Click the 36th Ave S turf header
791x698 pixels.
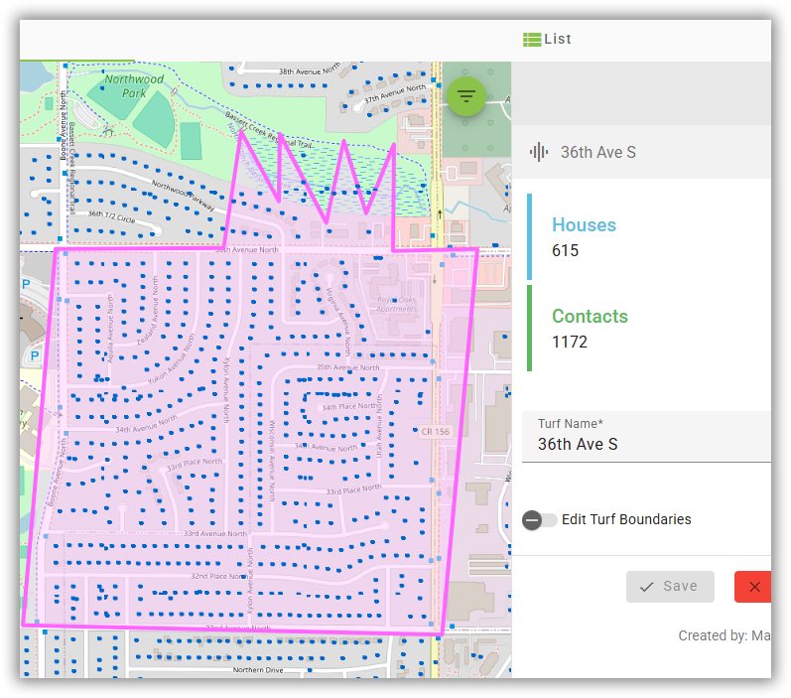[597, 152]
